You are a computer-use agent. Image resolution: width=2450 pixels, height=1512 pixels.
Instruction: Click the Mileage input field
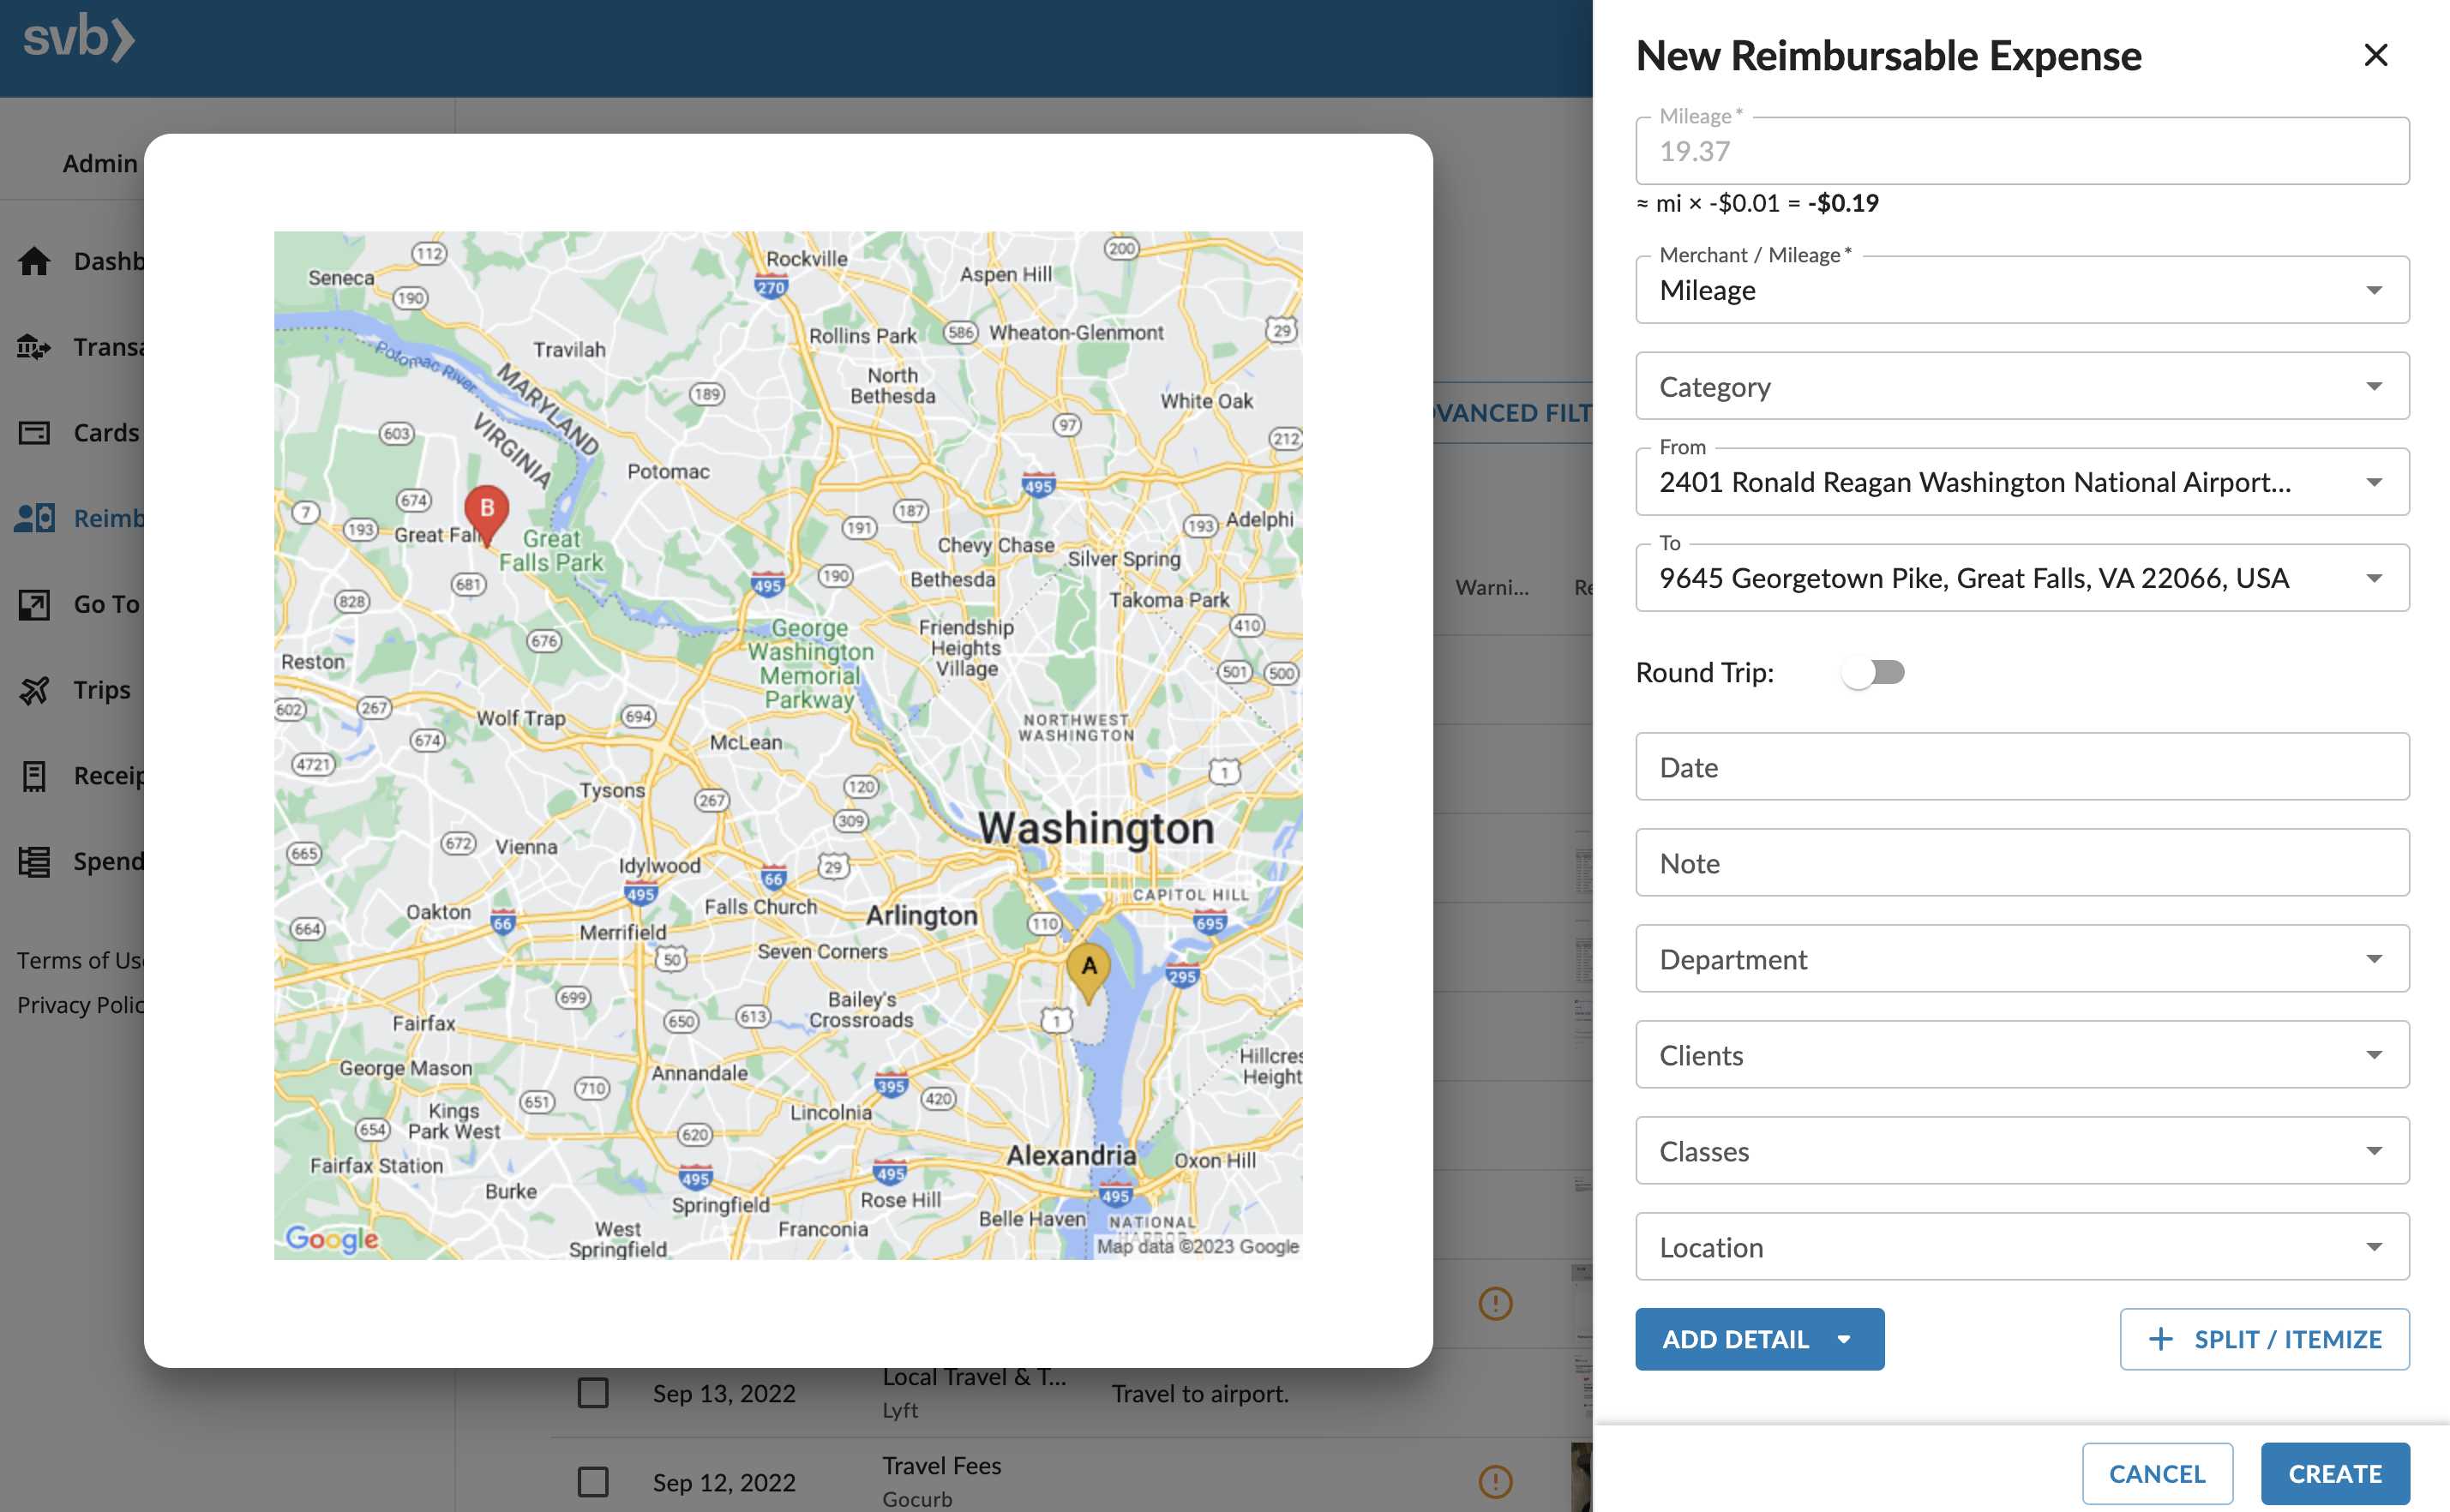click(x=2021, y=149)
